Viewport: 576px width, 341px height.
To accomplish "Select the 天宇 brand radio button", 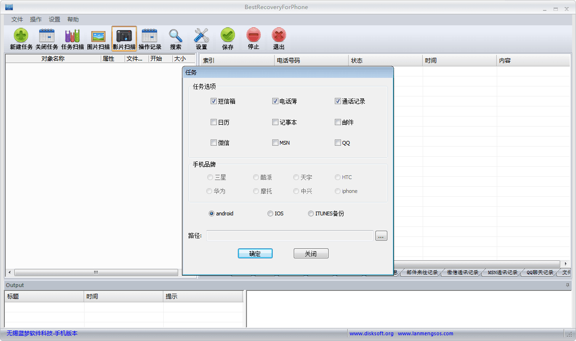I will [x=296, y=177].
